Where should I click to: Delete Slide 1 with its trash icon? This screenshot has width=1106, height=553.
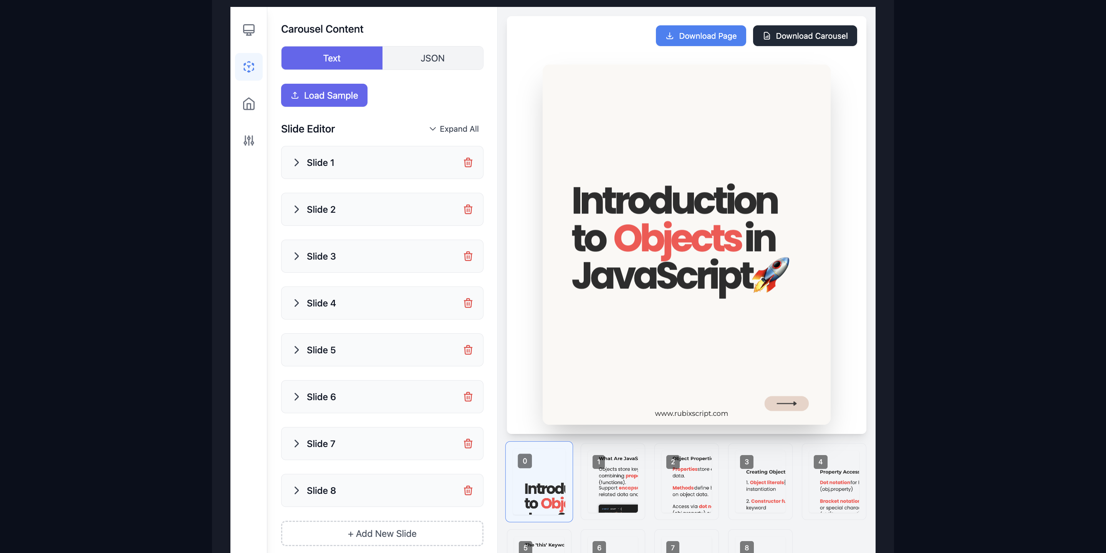click(x=468, y=163)
